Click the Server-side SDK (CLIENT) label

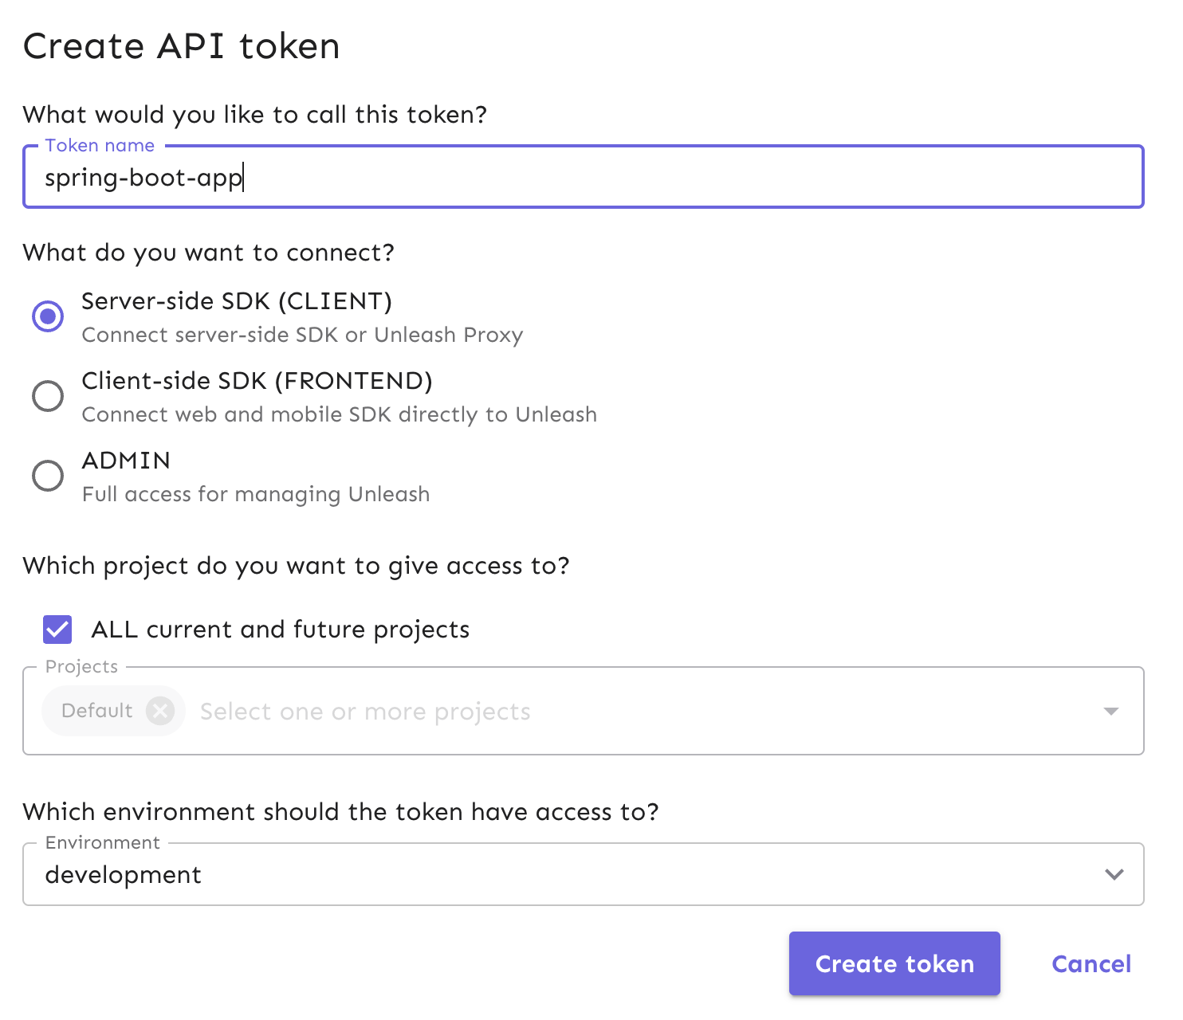coord(236,301)
